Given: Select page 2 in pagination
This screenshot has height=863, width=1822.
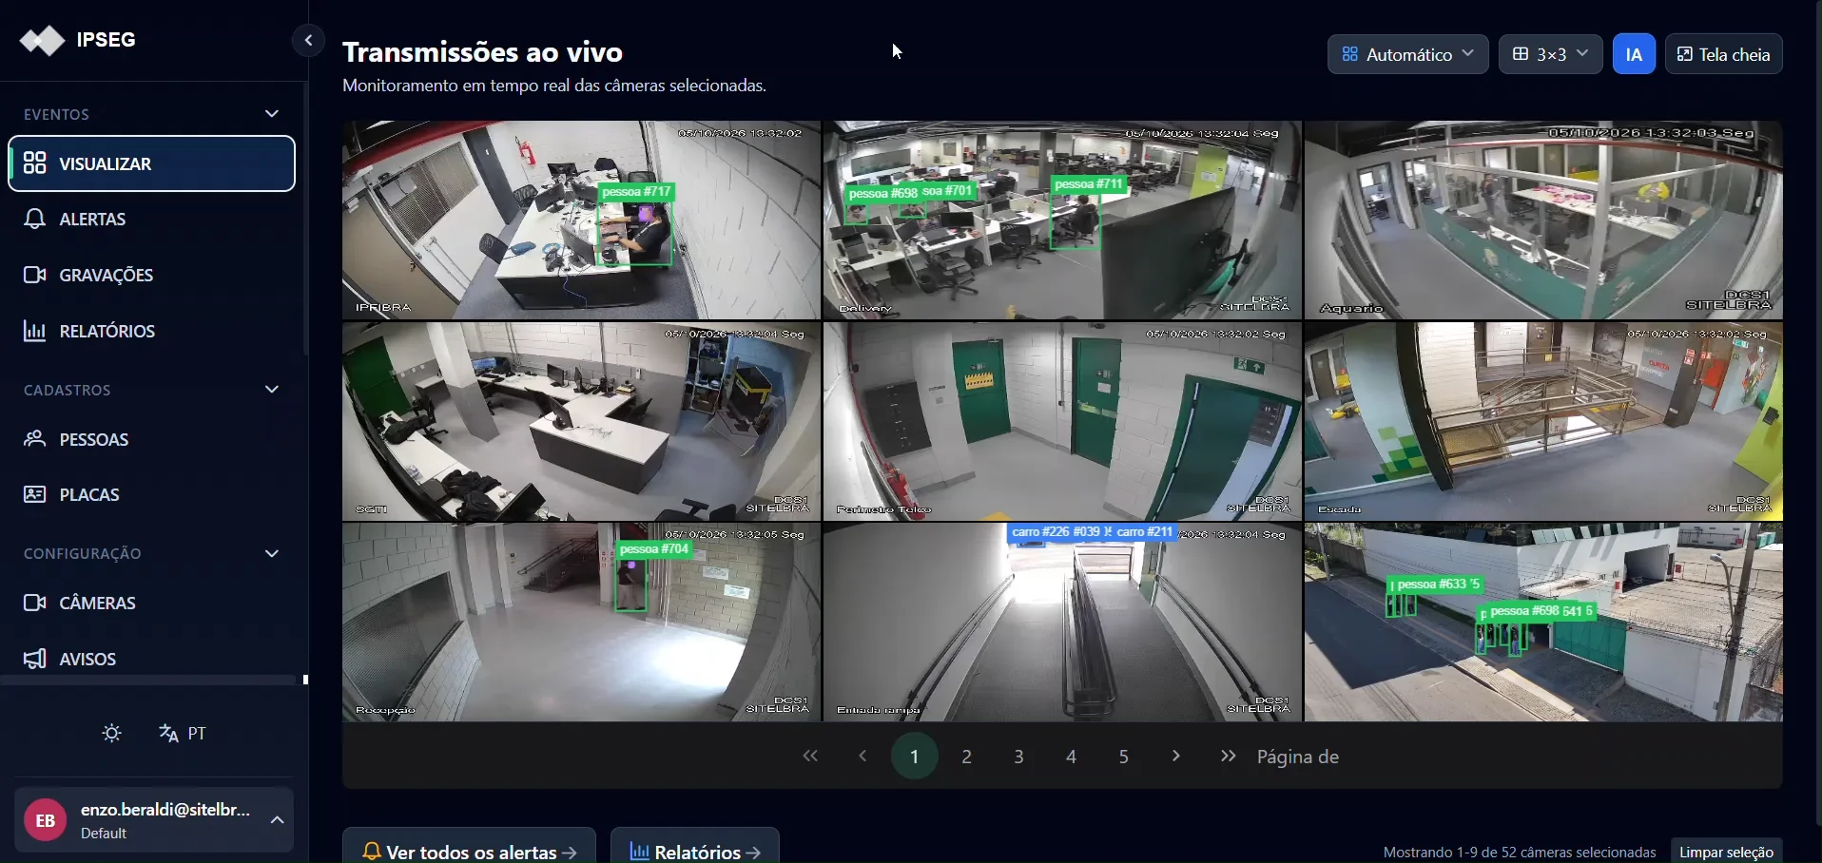Looking at the screenshot, I should click(x=967, y=757).
